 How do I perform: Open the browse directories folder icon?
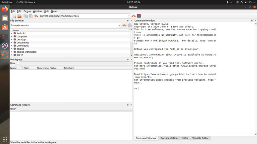point(139,16)
